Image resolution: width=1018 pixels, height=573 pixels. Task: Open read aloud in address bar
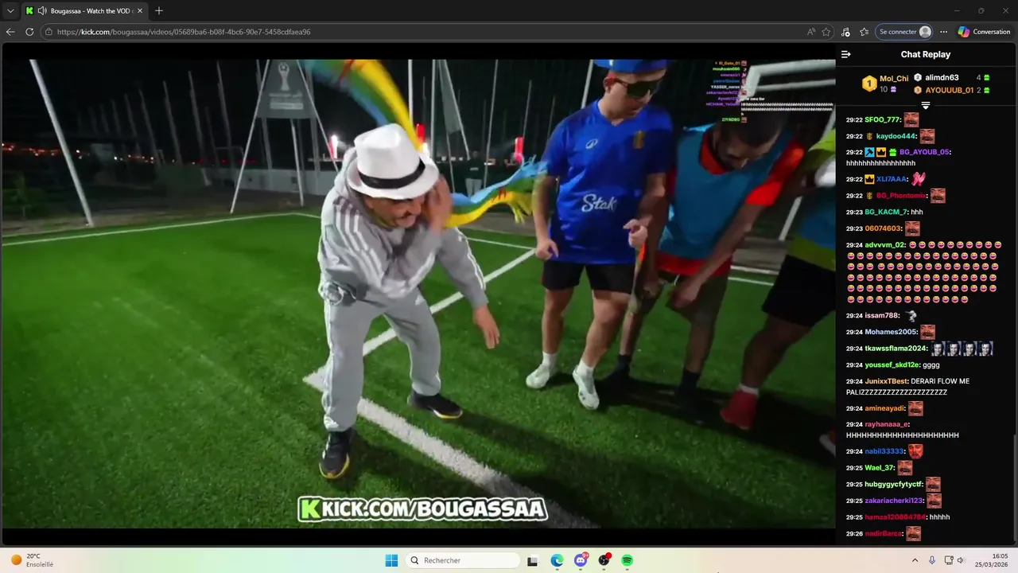coord(810,32)
